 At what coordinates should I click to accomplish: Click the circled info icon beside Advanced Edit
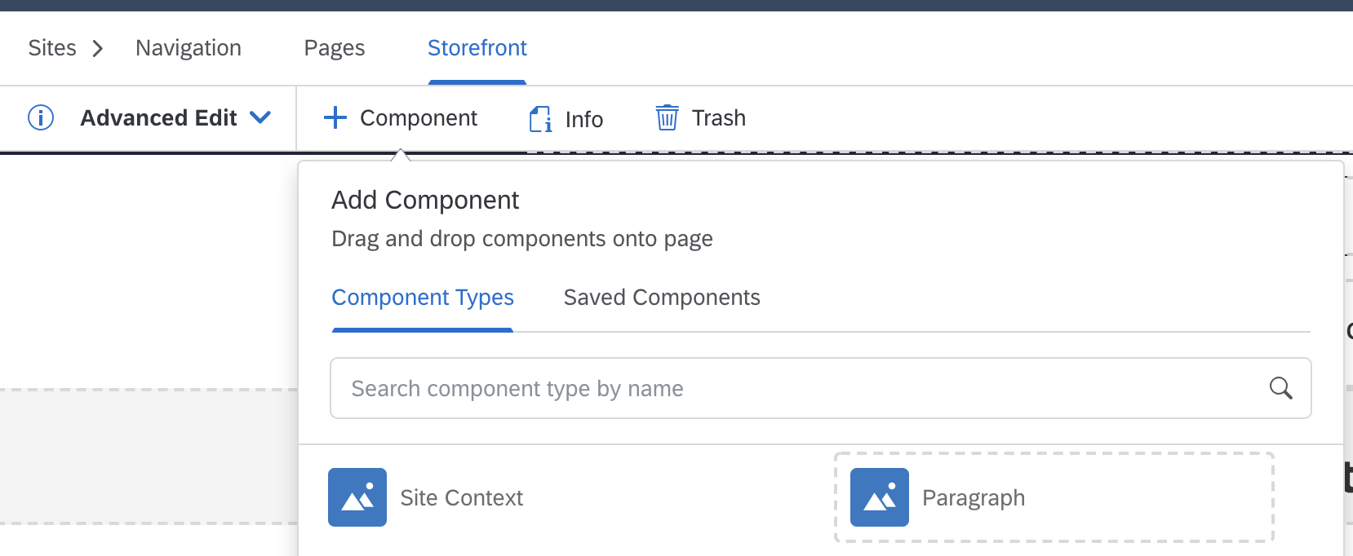point(41,118)
